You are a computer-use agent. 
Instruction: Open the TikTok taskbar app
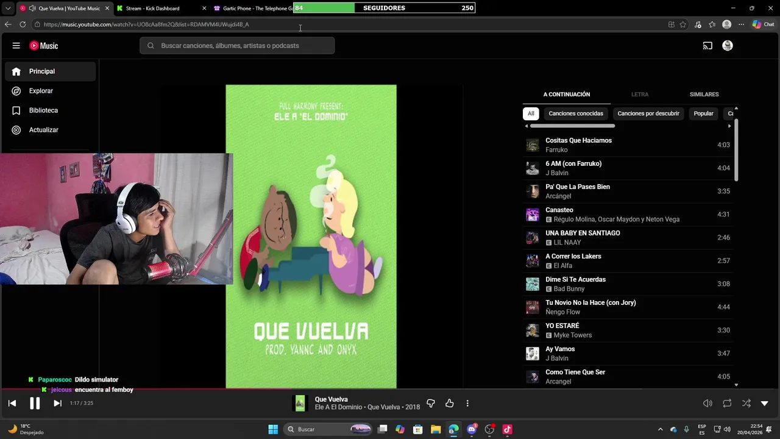pos(507,429)
